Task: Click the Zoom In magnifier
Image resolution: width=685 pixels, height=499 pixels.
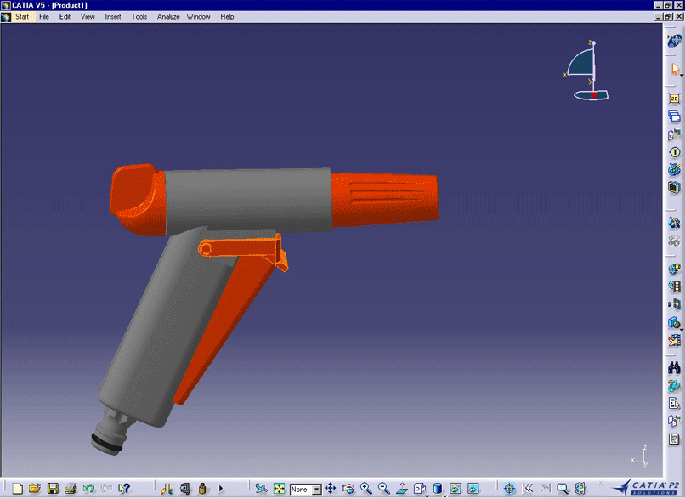Action: pos(366,489)
